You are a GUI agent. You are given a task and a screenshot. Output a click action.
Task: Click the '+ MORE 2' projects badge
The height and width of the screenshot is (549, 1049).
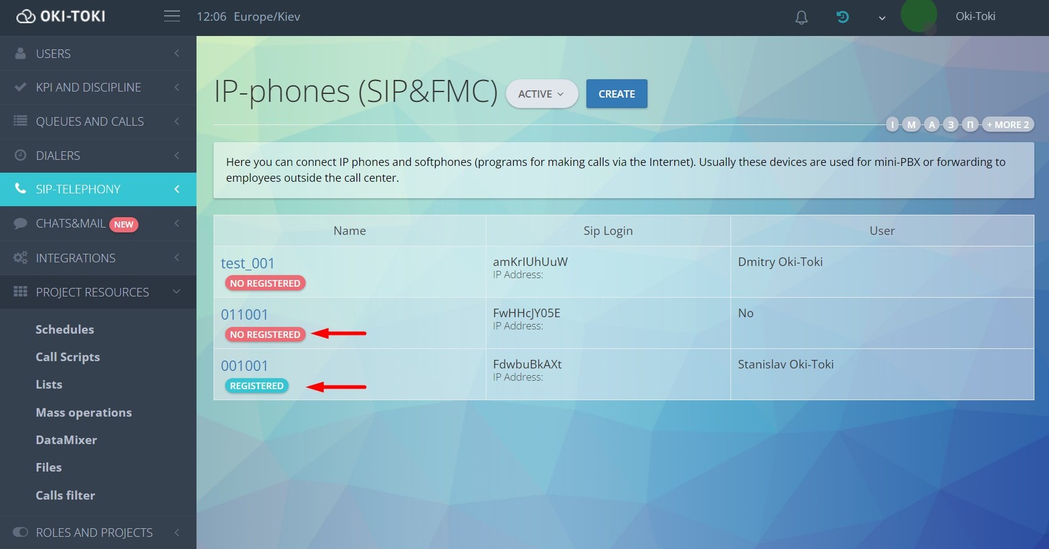point(1008,125)
